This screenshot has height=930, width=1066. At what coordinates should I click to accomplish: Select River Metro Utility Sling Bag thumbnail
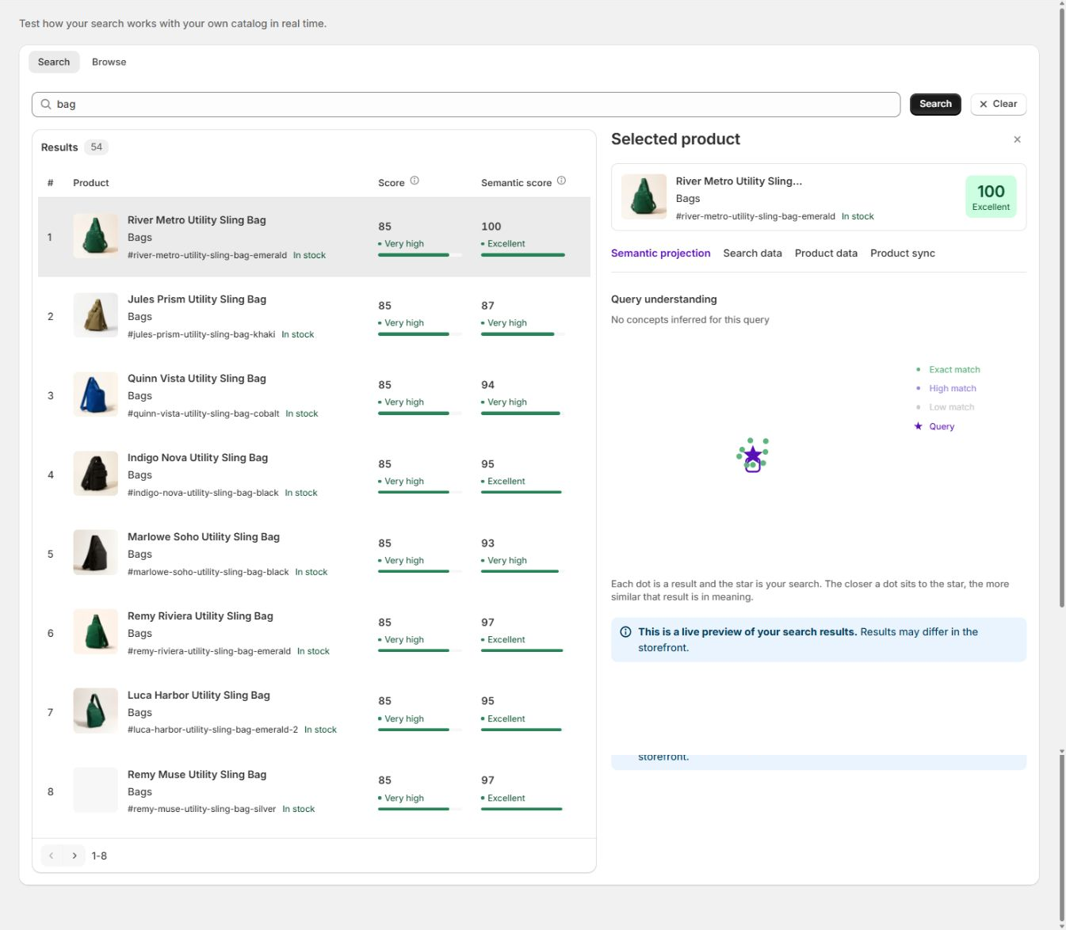click(x=95, y=236)
